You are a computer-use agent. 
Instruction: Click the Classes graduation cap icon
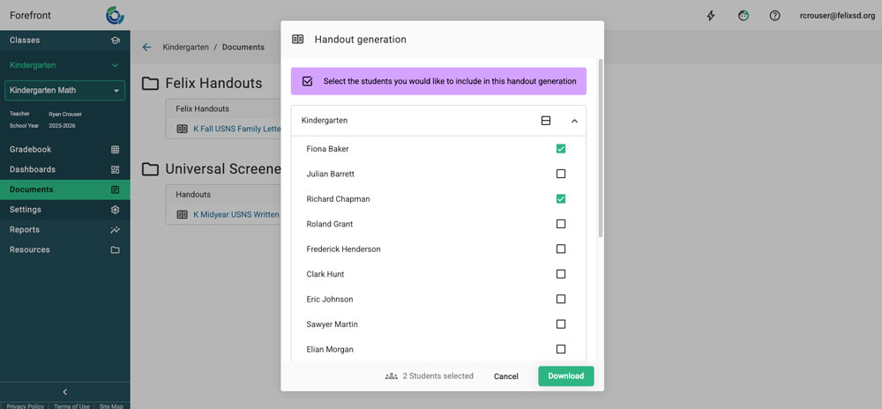tap(115, 41)
